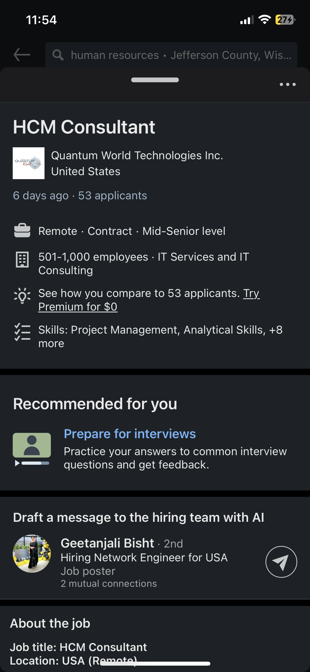Tap the back arrow icon
Viewport: 310px width, 672px height.
(x=22, y=55)
